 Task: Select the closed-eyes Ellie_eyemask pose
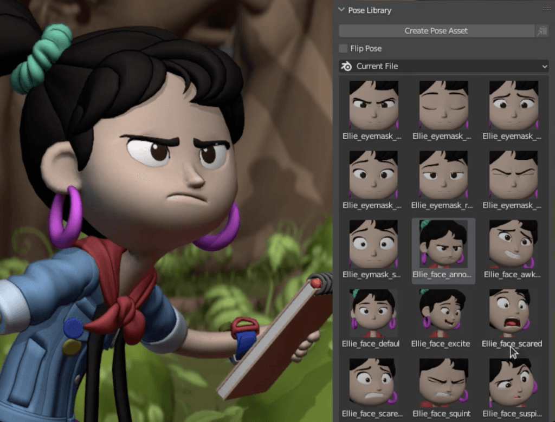point(443,111)
